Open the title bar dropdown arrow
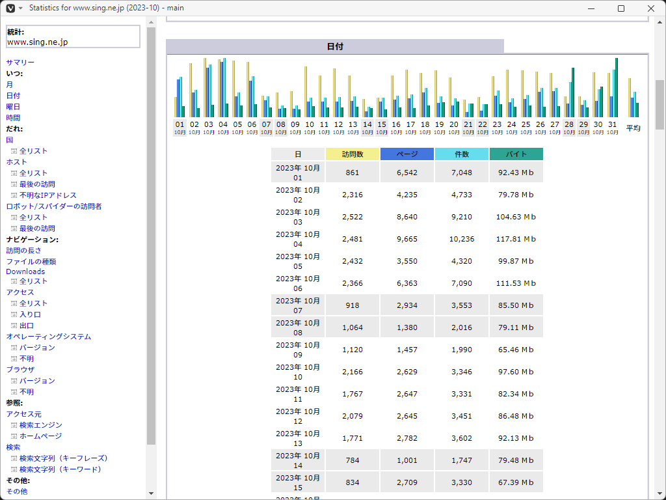Screen dimensions: 666x500 pyautogui.click(x=20, y=8)
